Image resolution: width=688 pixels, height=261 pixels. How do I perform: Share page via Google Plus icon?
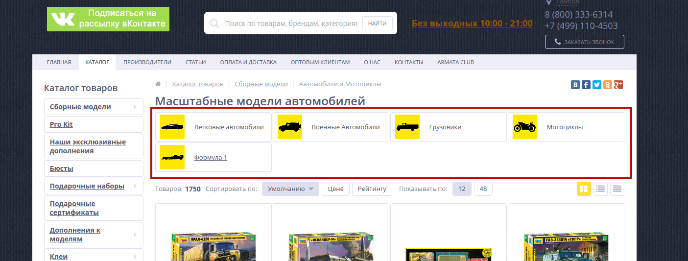click(618, 85)
